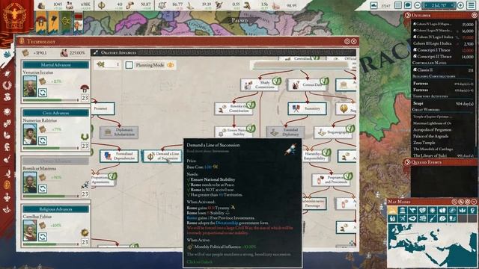Screen dimensions: 479x269
Task: Click the Oratory Advances header bar
Action: click(224, 52)
